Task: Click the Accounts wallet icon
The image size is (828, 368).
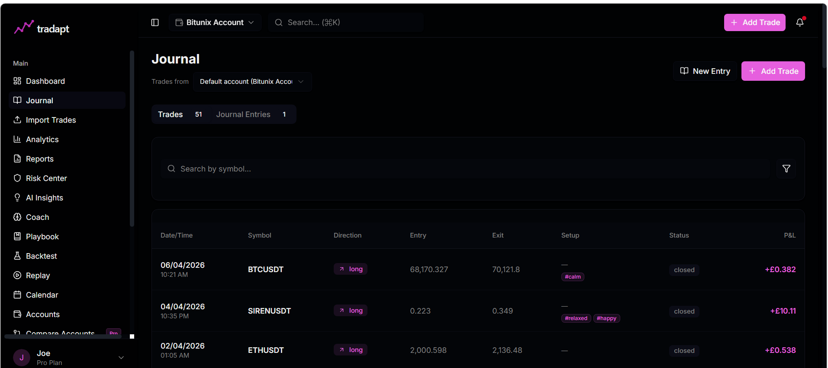Action: [17, 314]
